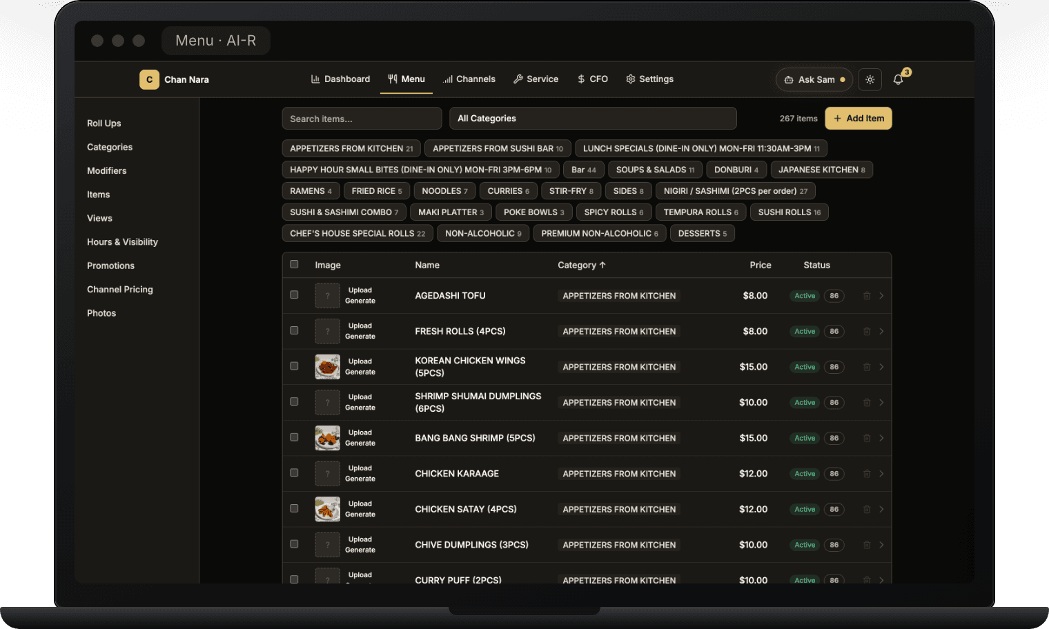Select CHICKEN KARAAGE row checkbox
Viewport: 1049px width, 629px height.
pos(294,473)
